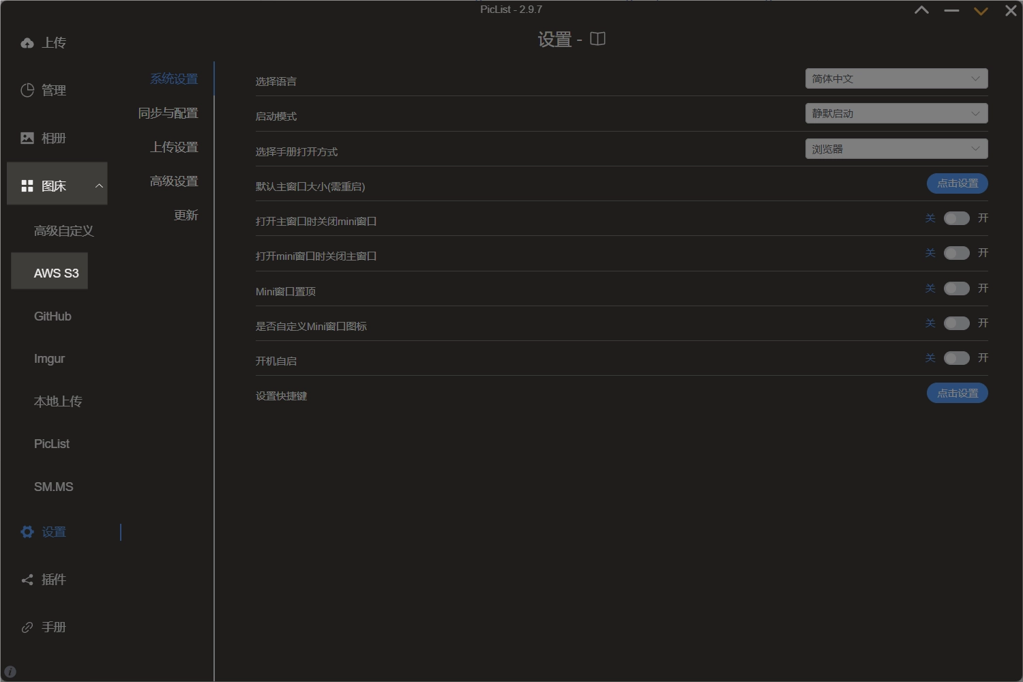Click the pie chart 管理 icon
Screen dimensions: 1023x682
tap(27, 90)
